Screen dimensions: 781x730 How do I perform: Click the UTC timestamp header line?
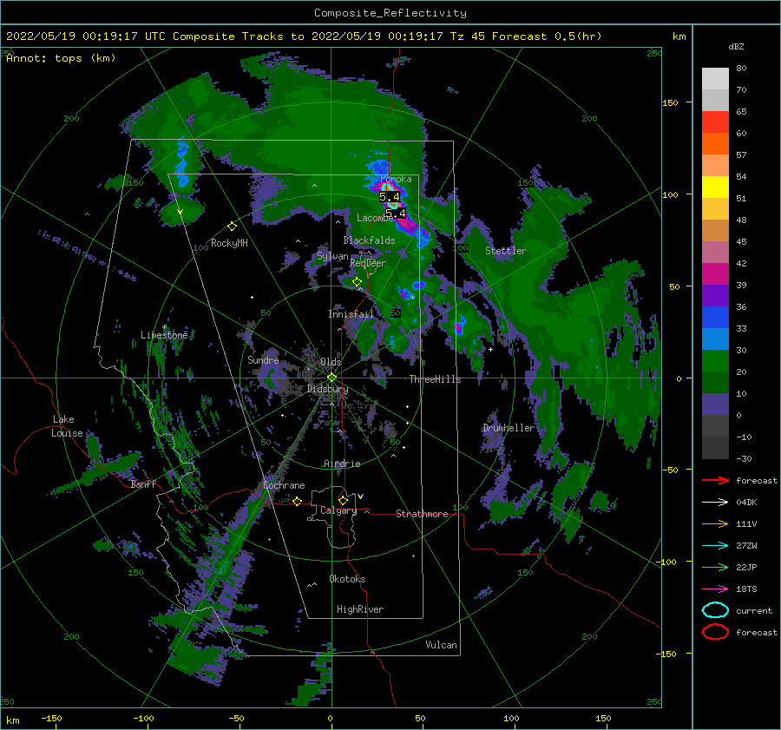pyautogui.click(x=304, y=36)
